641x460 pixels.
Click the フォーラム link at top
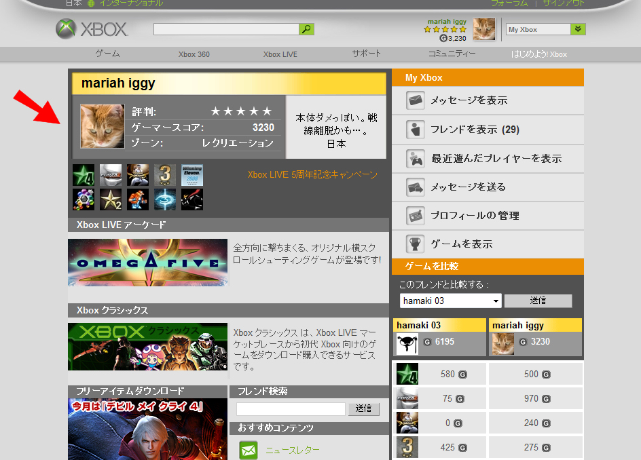tap(509, 3)
